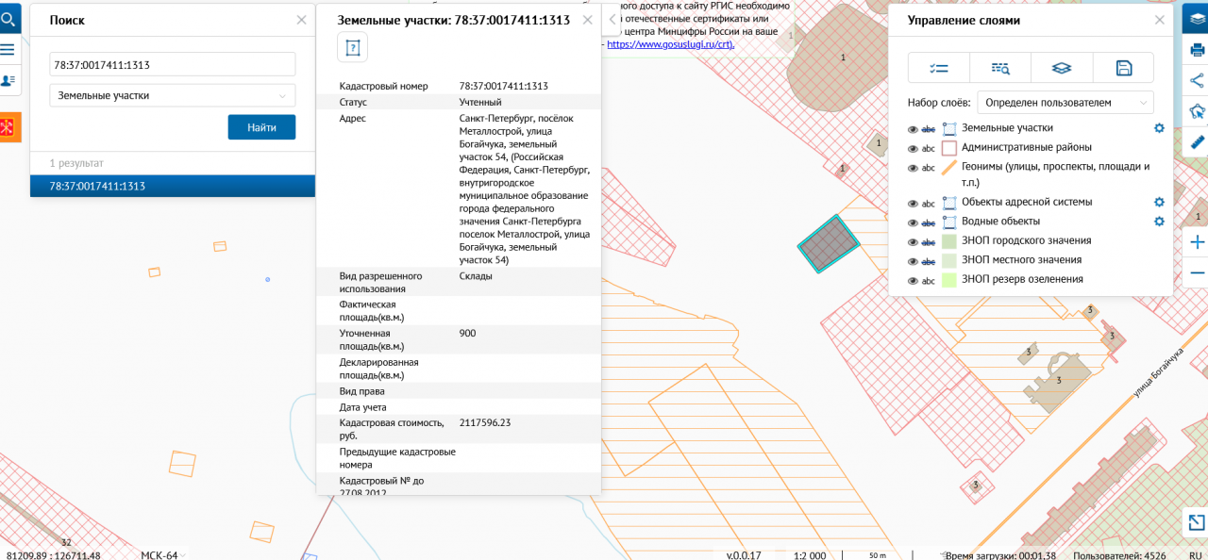Expand the Набор слоёв dropdown
The width and height of the screenshot is (1208, 560).
tap(1065, 102)
